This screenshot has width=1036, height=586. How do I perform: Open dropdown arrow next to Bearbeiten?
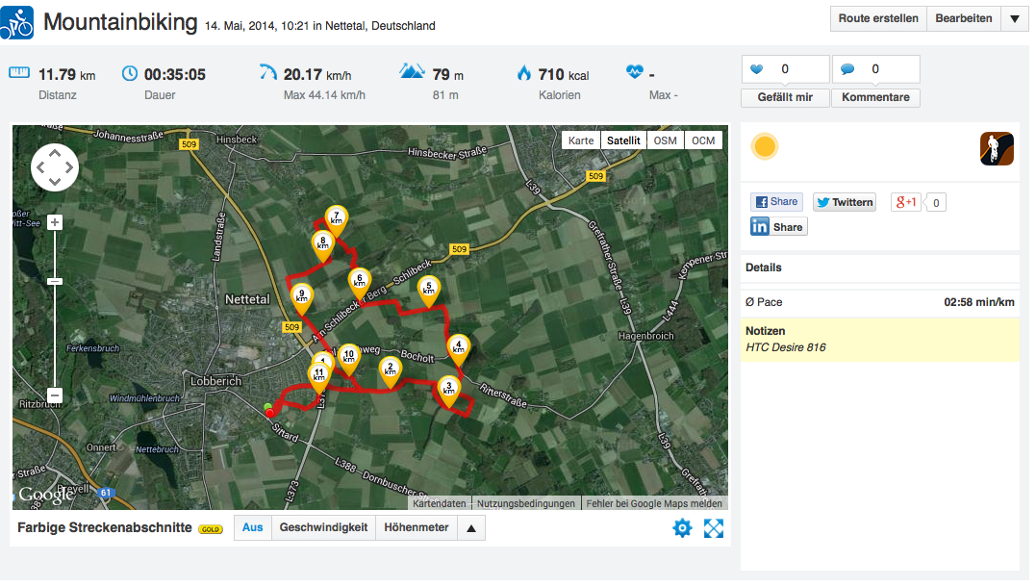pyautogui.click(x=1014, y=18)
